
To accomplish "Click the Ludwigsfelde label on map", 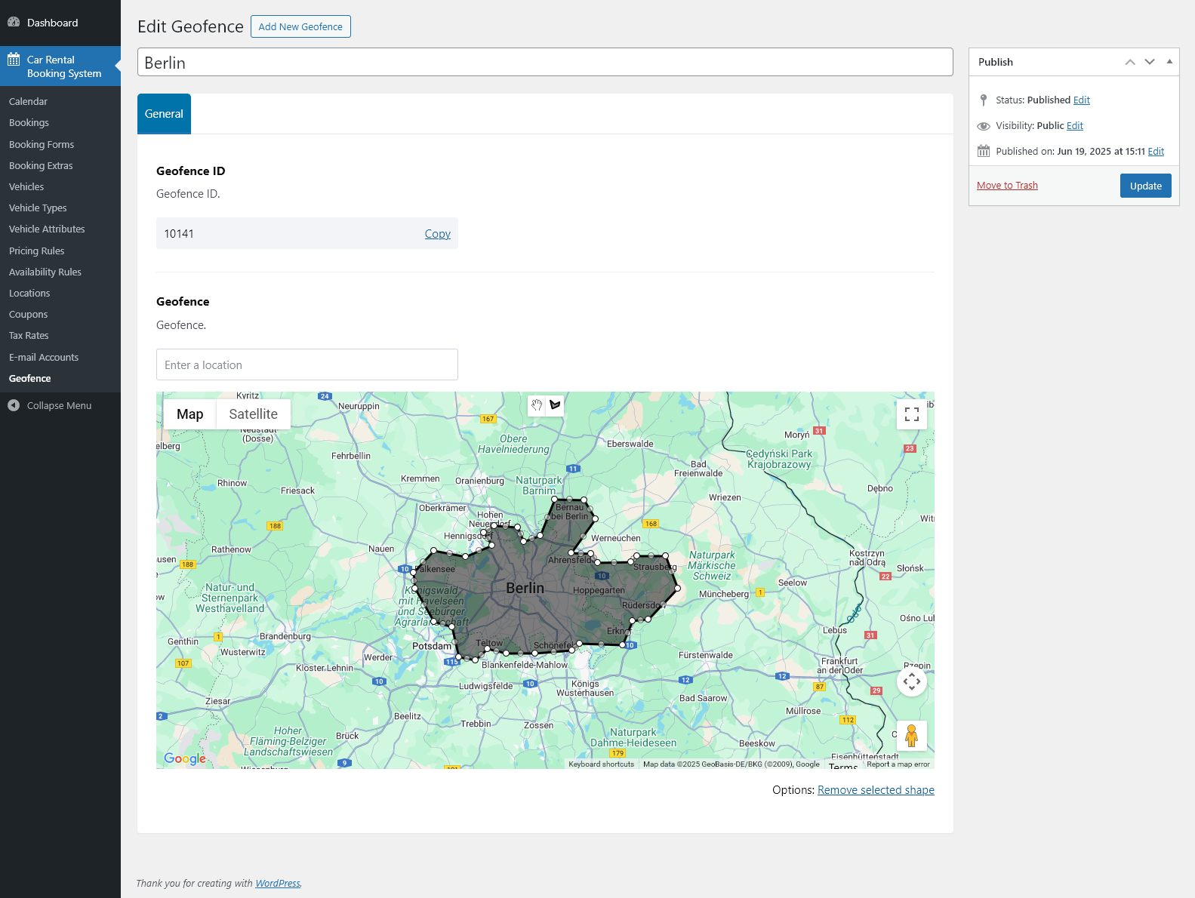I will point(486,686).
